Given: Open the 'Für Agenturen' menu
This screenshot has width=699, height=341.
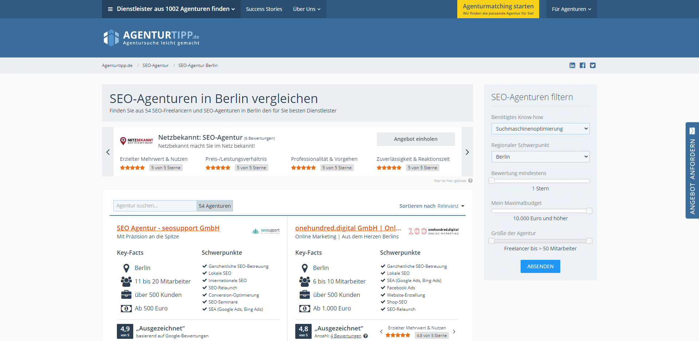Looking at the screenshot, I should click(x=571, y=9).
